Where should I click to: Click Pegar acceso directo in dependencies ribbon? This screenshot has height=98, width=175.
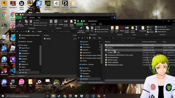(x=101, y=32)
